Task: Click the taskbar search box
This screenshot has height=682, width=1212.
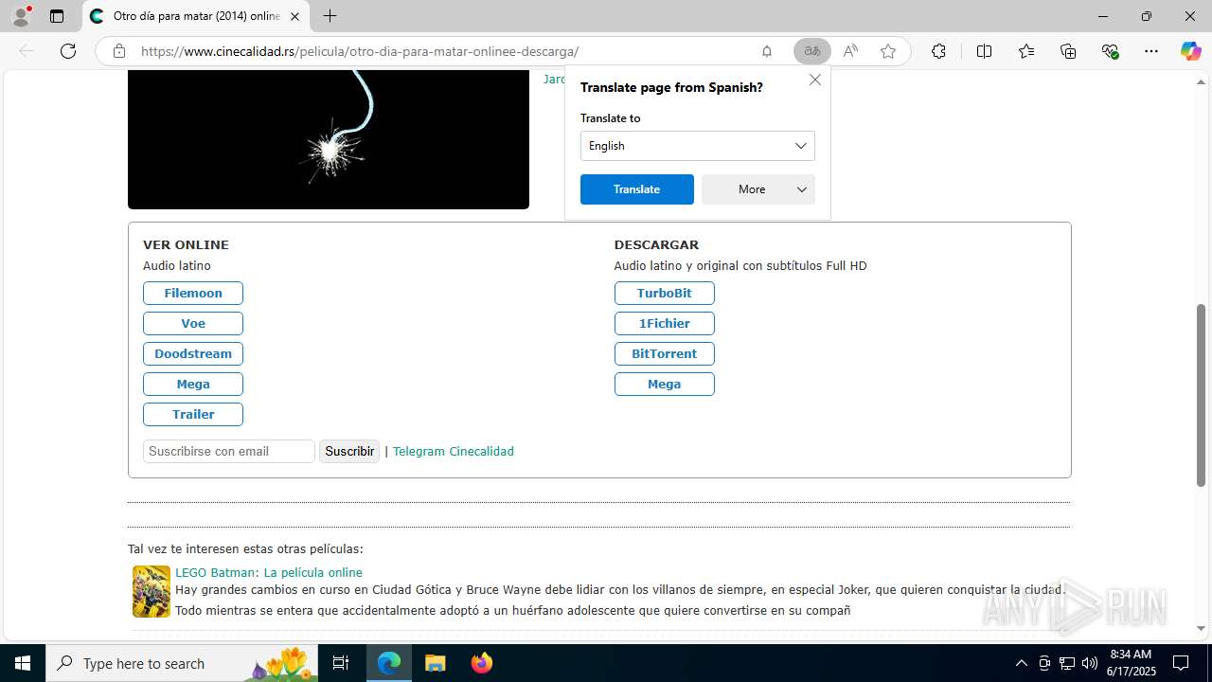Action: [182, 663]
